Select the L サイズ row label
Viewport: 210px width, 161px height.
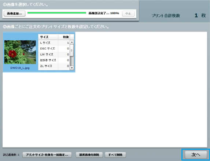click(45, 43)
